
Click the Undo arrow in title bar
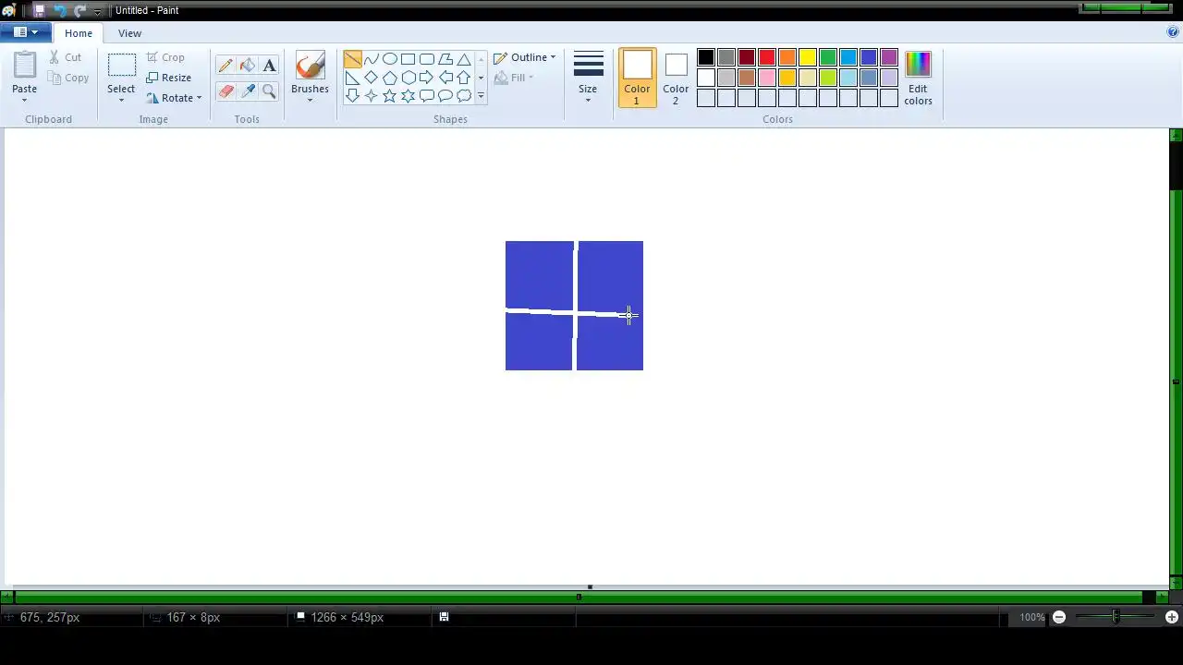59,10
